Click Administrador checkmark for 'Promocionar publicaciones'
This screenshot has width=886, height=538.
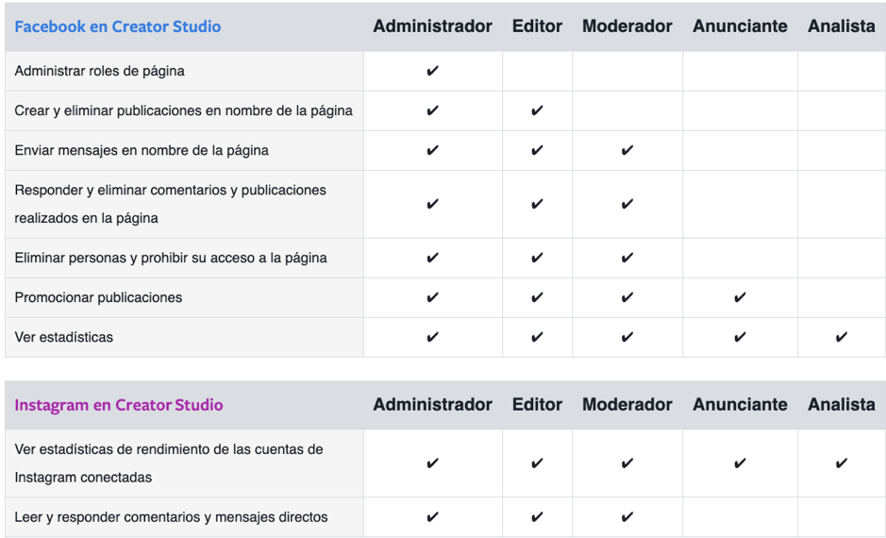point(432,298)
